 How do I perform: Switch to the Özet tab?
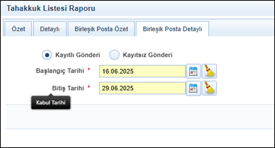pyautogui.click(x=18, y=29)
